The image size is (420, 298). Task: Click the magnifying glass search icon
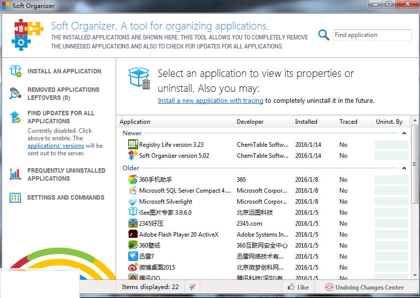(323, 35)
